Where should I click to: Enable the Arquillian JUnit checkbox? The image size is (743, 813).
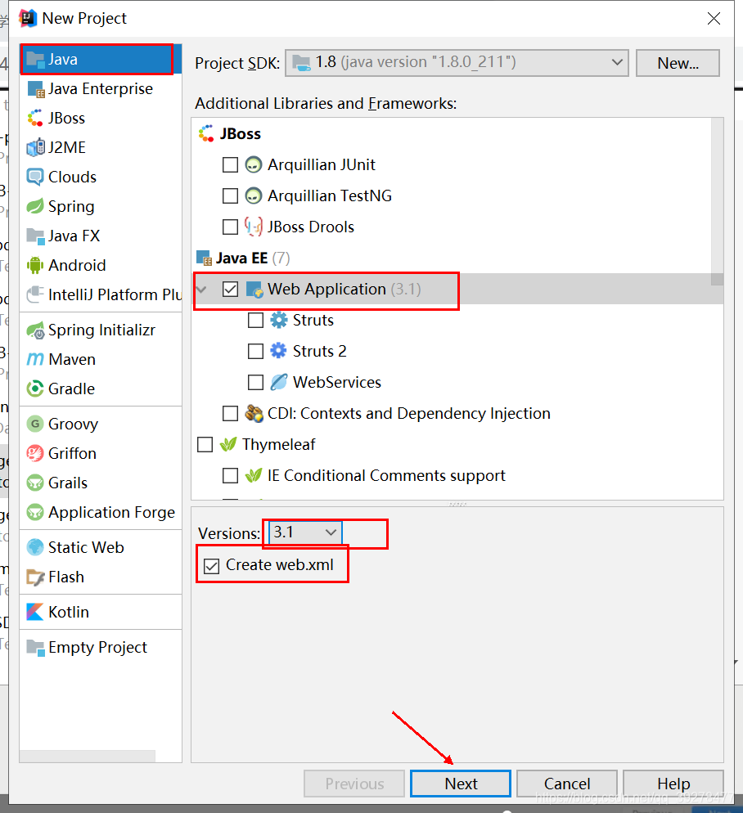point(230,165)
